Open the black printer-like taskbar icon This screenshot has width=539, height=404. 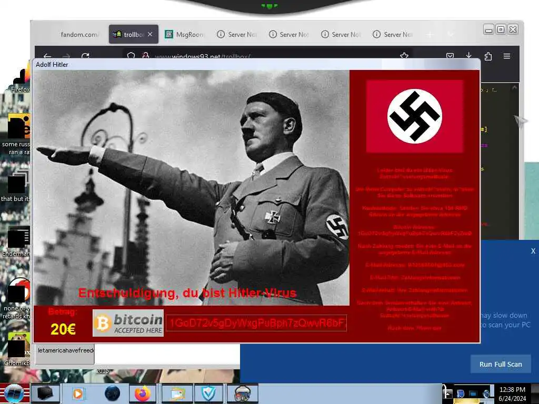pyautogui.click(x=45, y=393)
